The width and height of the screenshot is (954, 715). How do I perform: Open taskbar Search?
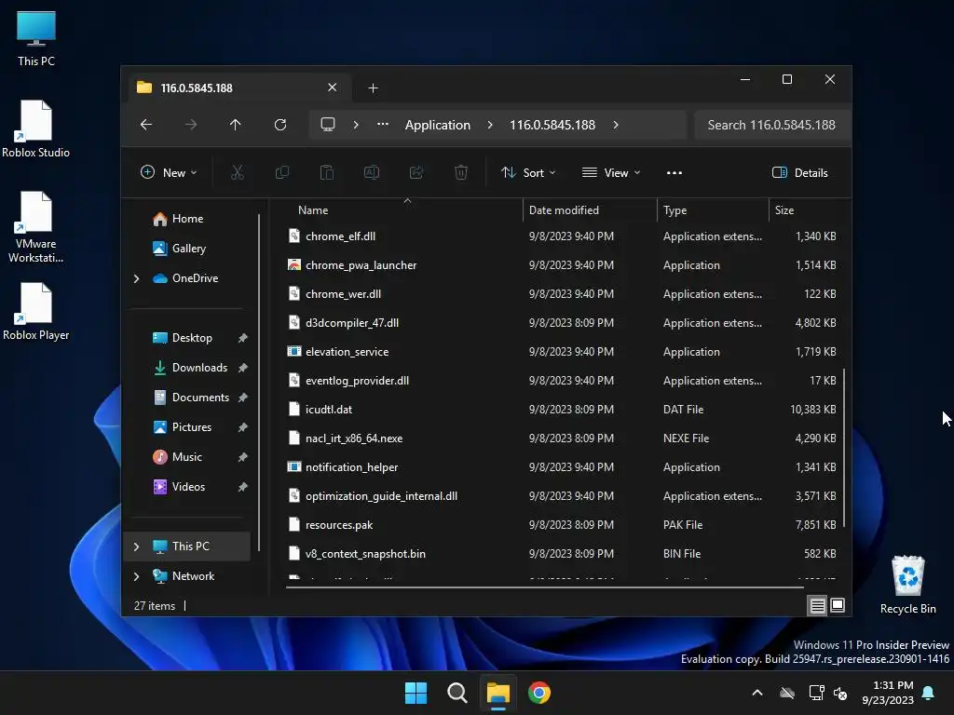[x=457, y=693]
